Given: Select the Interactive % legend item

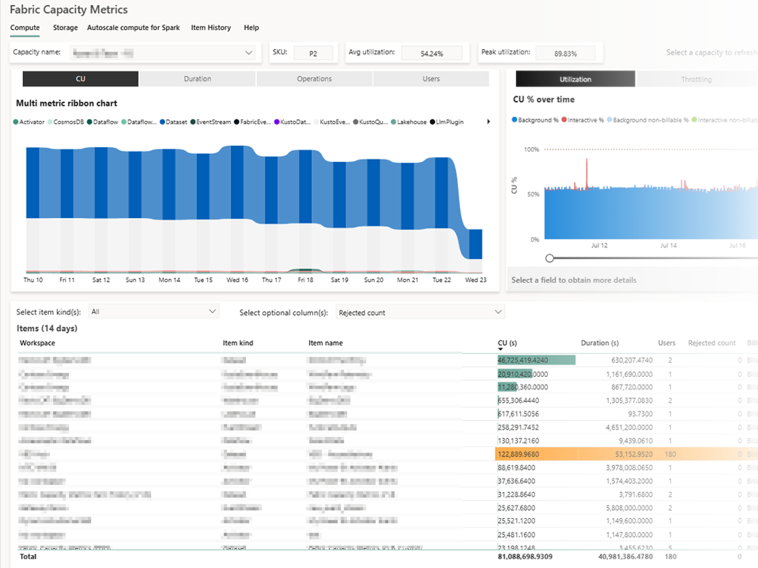Looking at the screenshot, I should [583, 120].
